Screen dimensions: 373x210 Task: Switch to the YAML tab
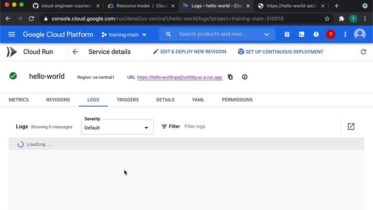point(198,100)
